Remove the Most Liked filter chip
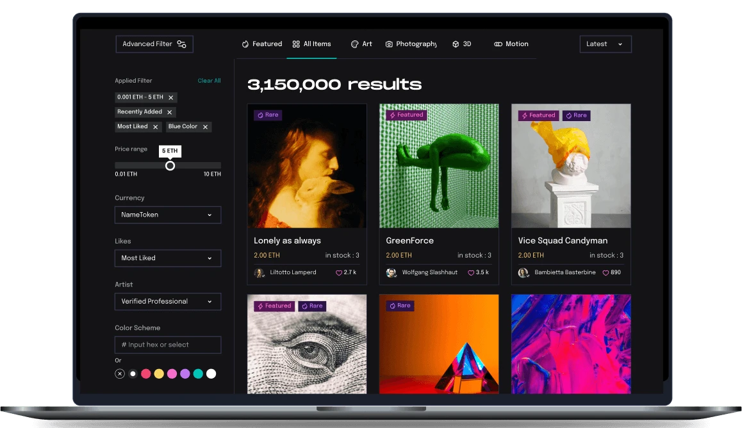Screen dimensions: 742x428 coord(156,127)
